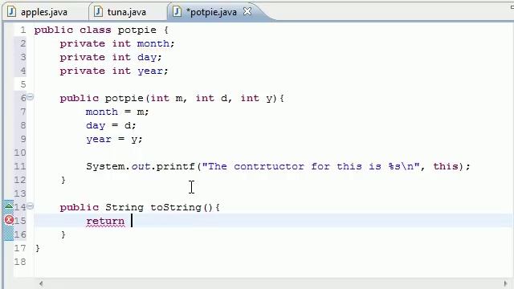The width and height of the screenshot is (514, 289).
Task: Collapse the toString method at line 14
Action: click(31, 206)
